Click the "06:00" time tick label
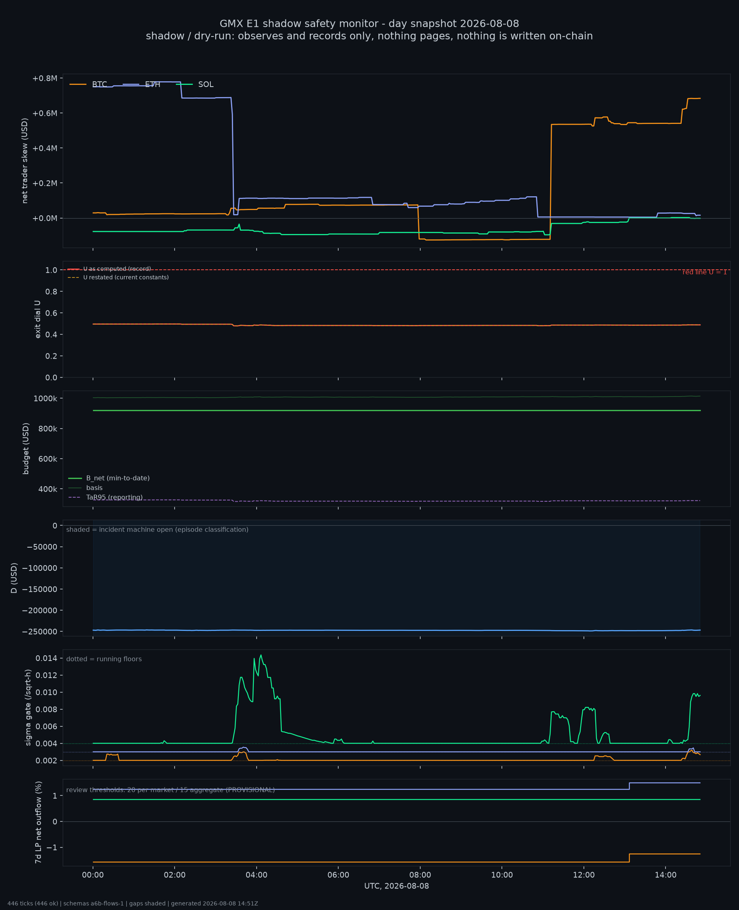Image resolution: width=739 pixels, height=910 pixels. pyautogui.click(x=338, y=875)
